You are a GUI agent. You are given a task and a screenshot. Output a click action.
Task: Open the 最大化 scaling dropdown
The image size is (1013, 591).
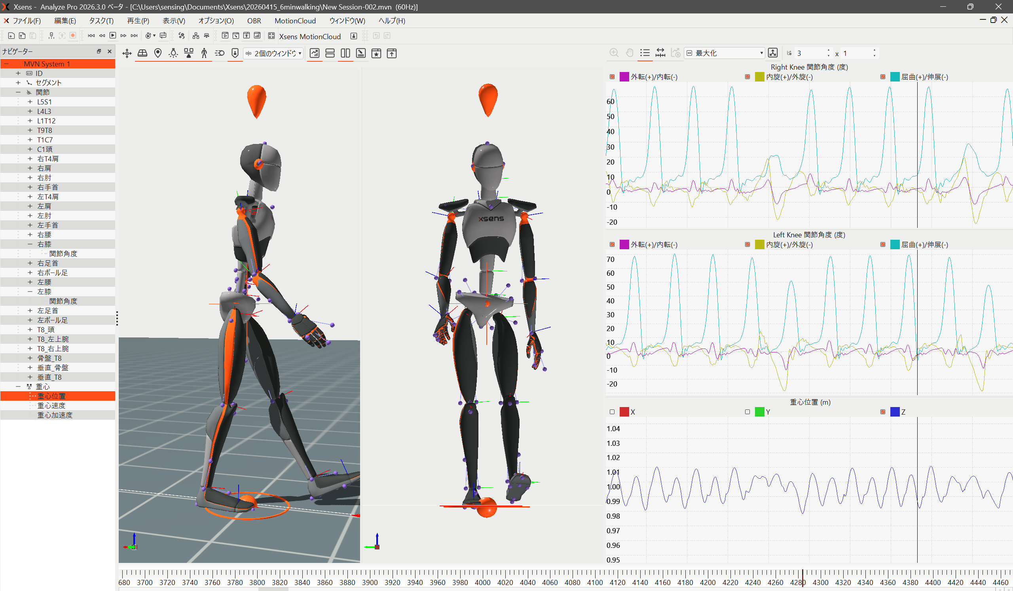(x=725, y=53)
